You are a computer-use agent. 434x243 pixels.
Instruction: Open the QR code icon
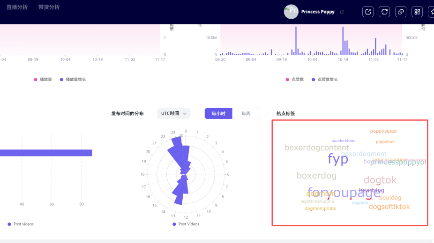coord(417,12)
